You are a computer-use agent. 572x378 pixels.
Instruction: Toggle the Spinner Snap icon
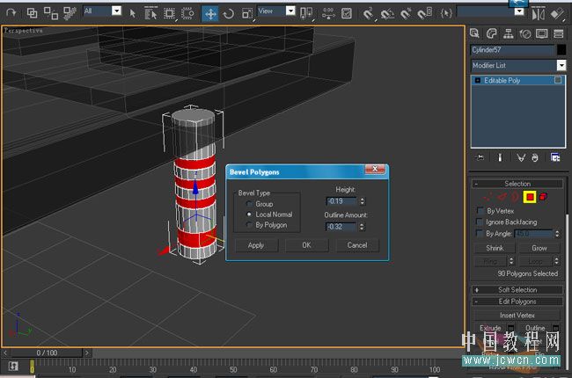[x=425, y=13]
